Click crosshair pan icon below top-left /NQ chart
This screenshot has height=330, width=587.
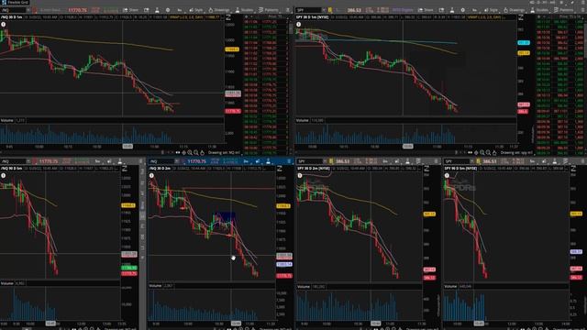tap(183, 153)
